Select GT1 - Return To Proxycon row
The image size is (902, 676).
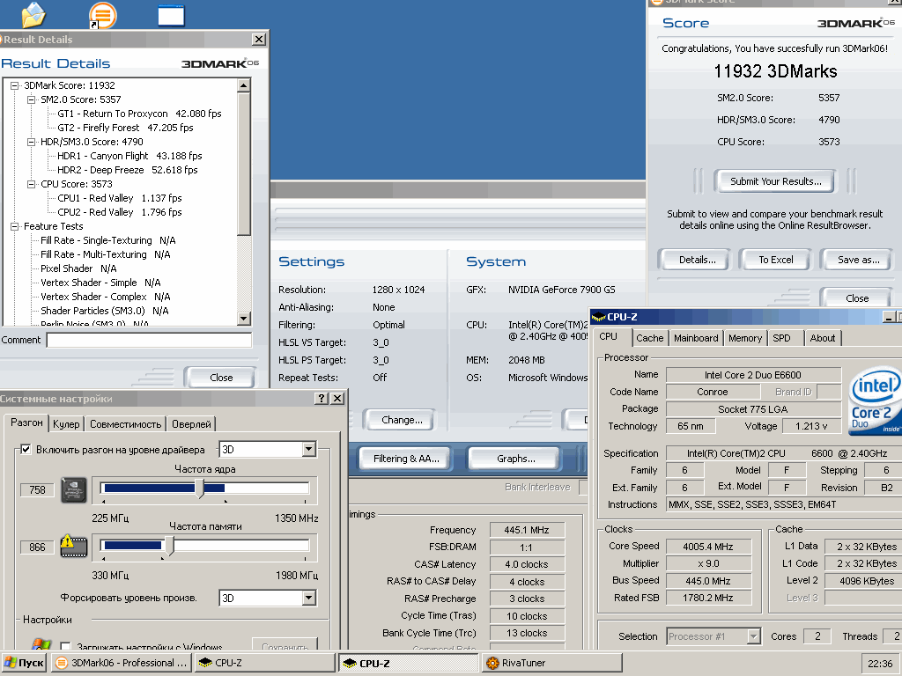coord(139,114)
